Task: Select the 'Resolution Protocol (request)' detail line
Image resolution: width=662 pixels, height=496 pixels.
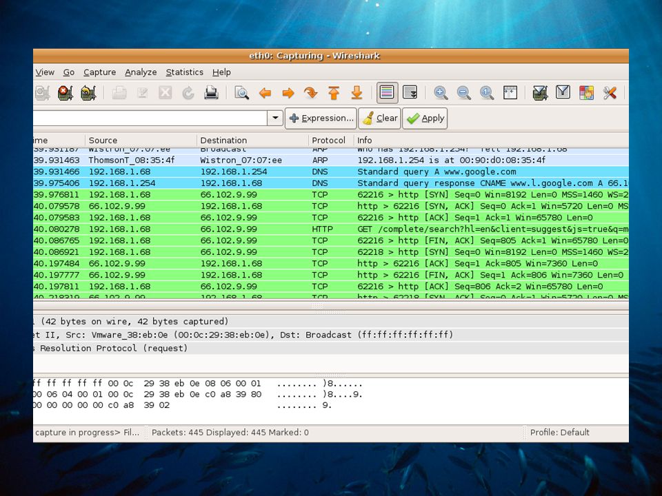Action: click(330, 349)
